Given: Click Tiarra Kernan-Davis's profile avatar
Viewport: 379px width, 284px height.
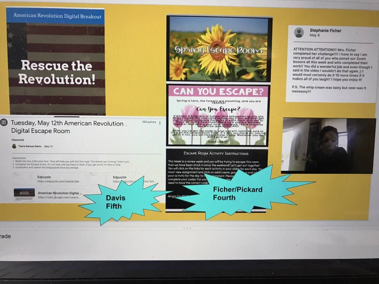Looking at the screenshot, I should coord(14,146).
